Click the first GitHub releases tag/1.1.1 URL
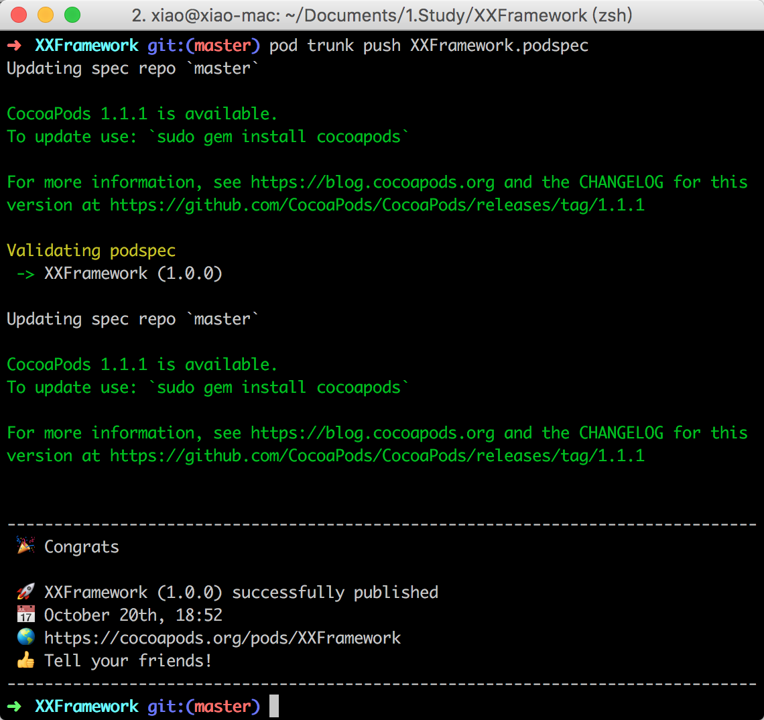This screenshot has height=720, width=764. pyautogui.click(x=377, y=204)
